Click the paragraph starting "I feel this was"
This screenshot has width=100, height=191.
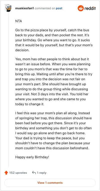tap(53, 130)
